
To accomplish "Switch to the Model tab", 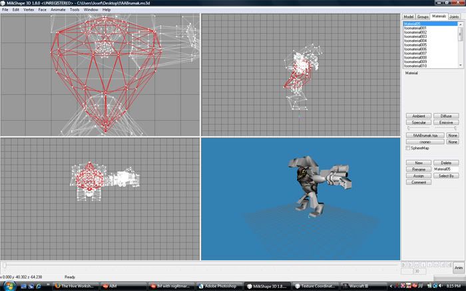I will coord(408,17).
